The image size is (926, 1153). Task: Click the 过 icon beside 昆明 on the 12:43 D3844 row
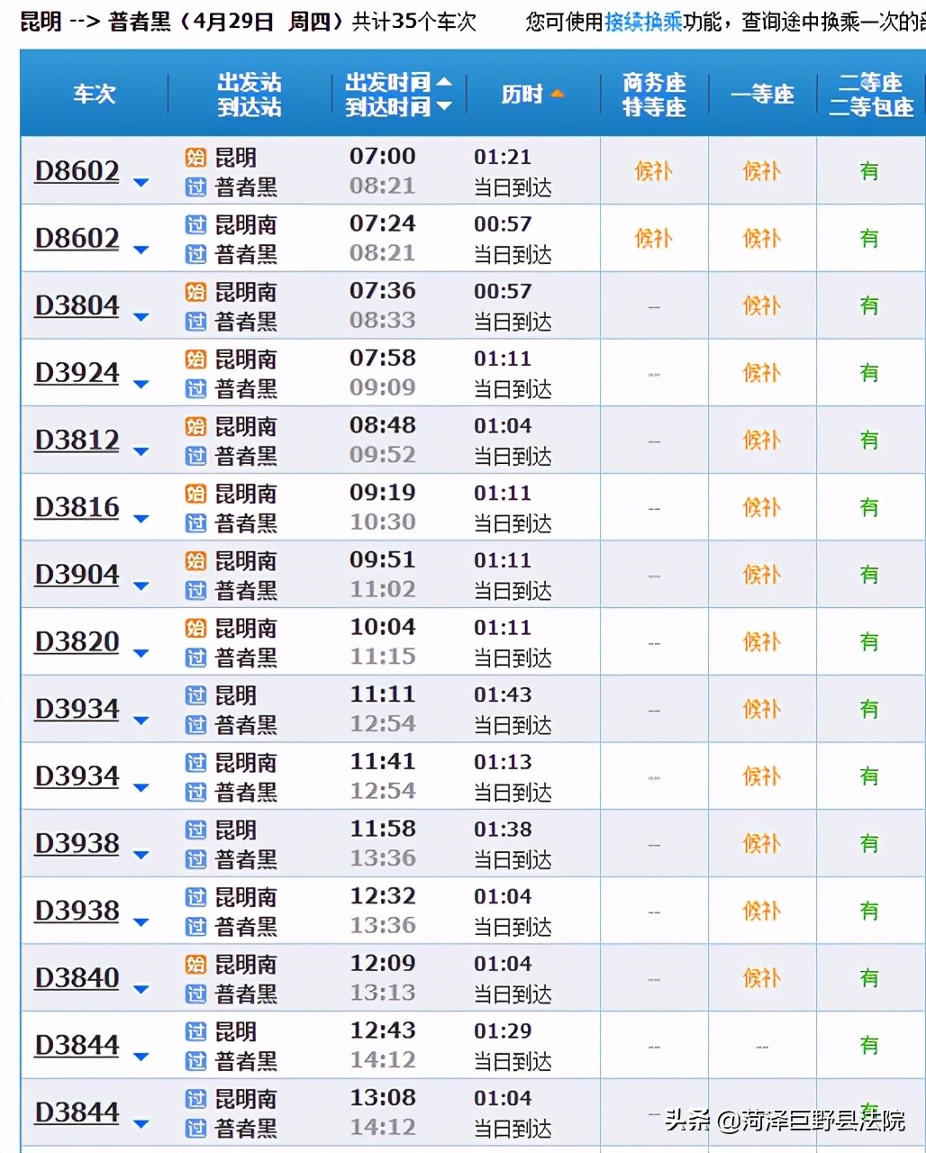click(195, 1031)
